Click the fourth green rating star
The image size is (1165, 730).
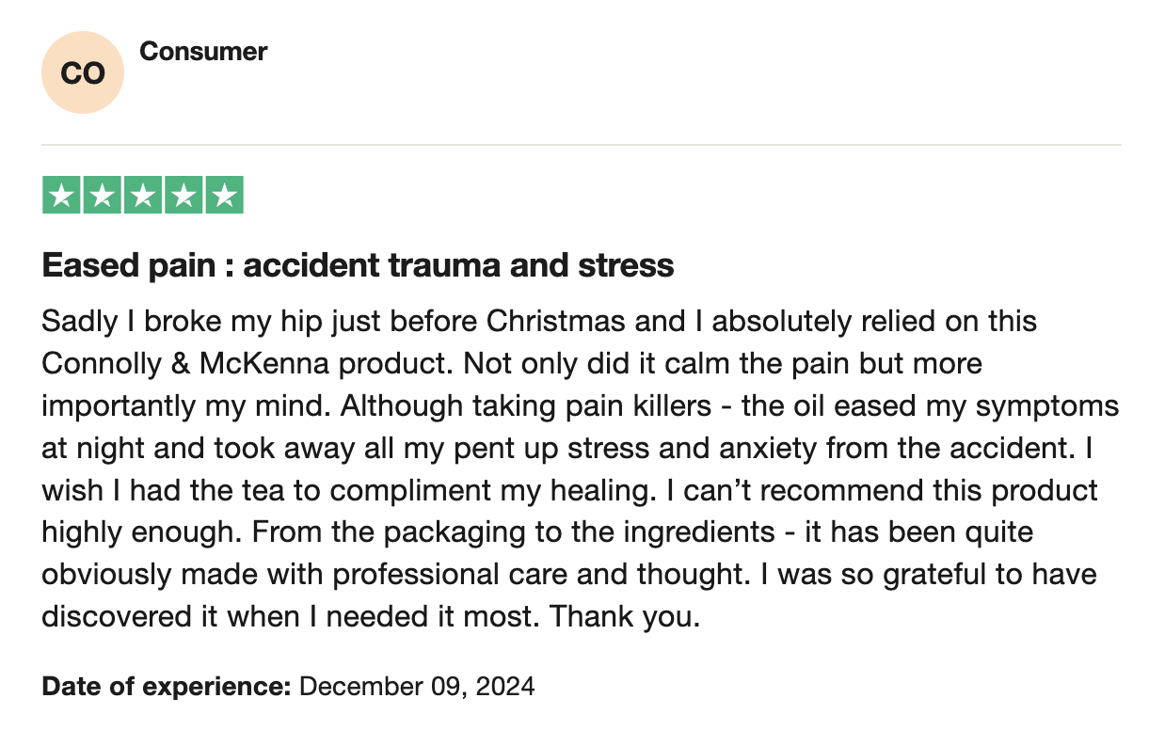click(x=184, y=195)
